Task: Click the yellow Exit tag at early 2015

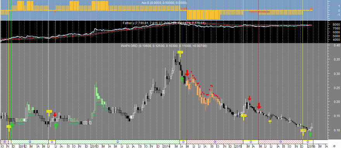Action: click(x=244, y=115)
